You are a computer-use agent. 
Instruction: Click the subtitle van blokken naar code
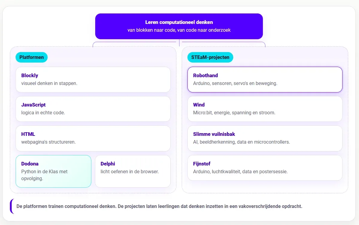[179, 30]
